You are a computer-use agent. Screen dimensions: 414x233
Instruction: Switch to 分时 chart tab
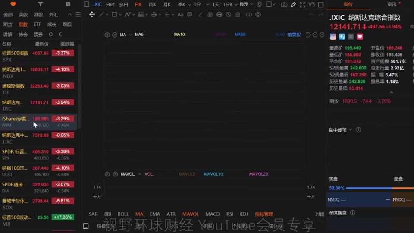pos(110,4)
